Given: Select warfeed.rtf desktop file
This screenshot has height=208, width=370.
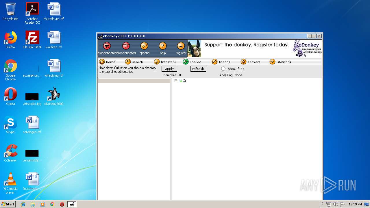Looking at the screenshot, I should 54,40.
